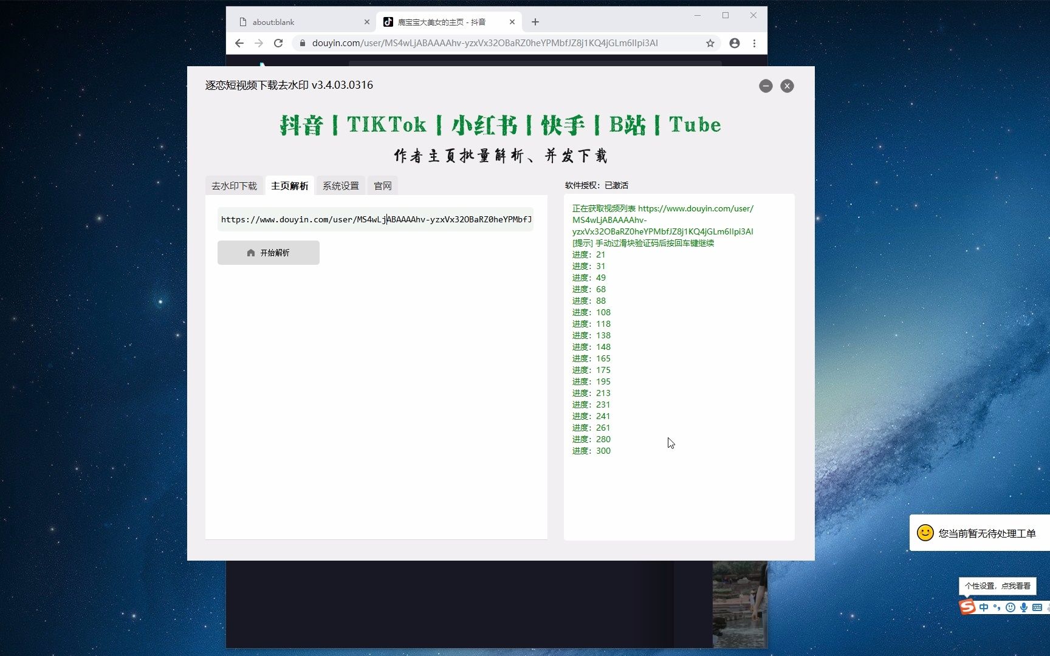This screenshot has width=1050, height=656.
Task: Open a new Chrome tab
Action: point(535,22)
